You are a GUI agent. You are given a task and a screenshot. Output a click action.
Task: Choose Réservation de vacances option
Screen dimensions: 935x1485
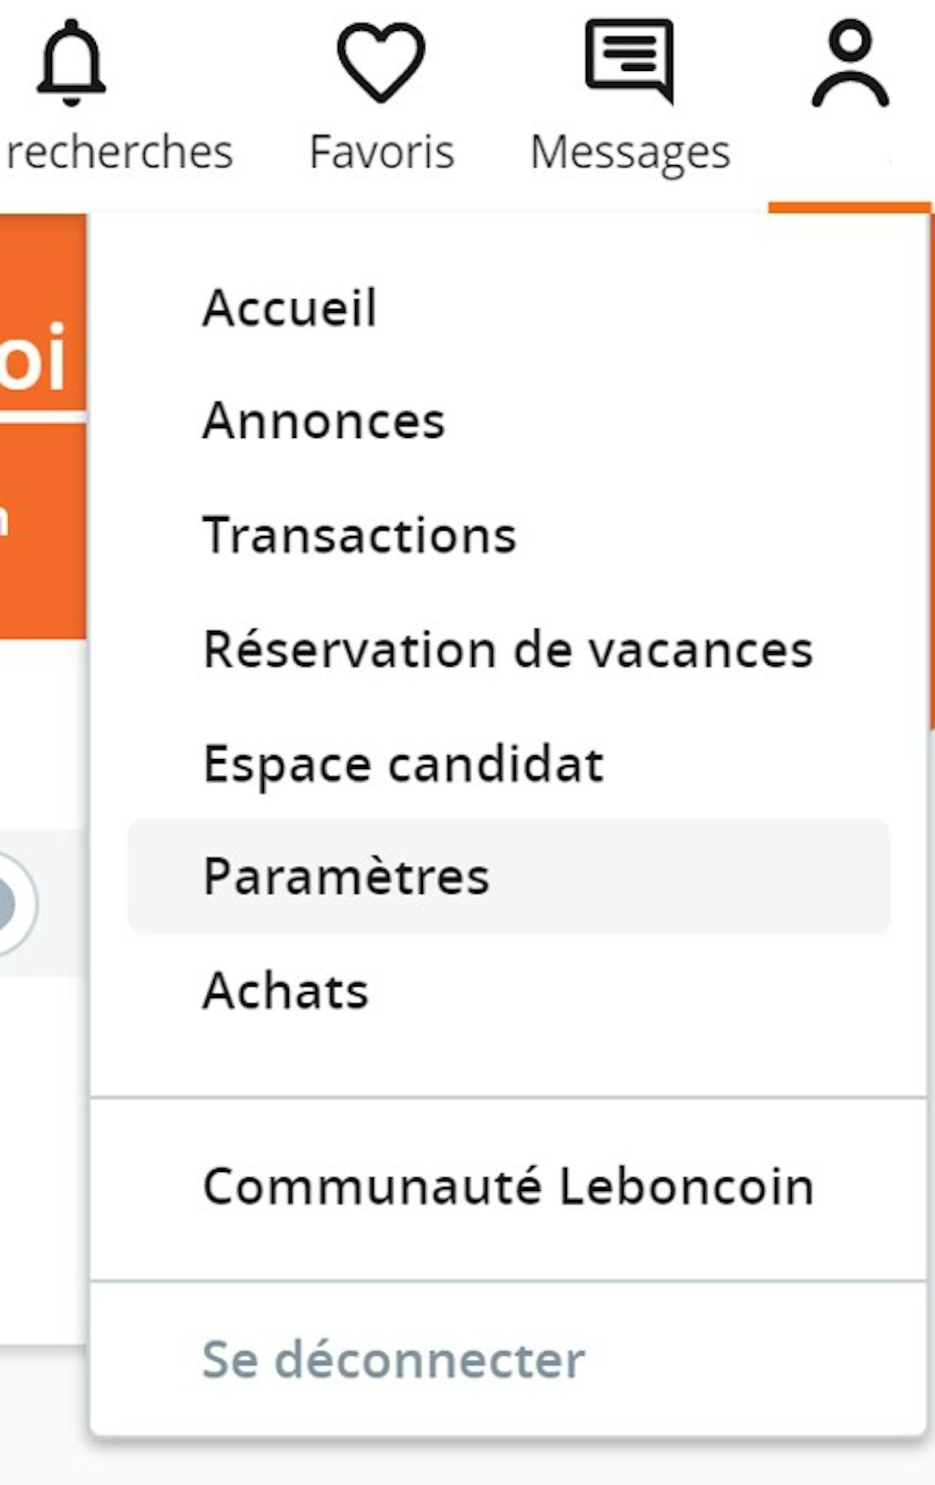tap(508, 649)
